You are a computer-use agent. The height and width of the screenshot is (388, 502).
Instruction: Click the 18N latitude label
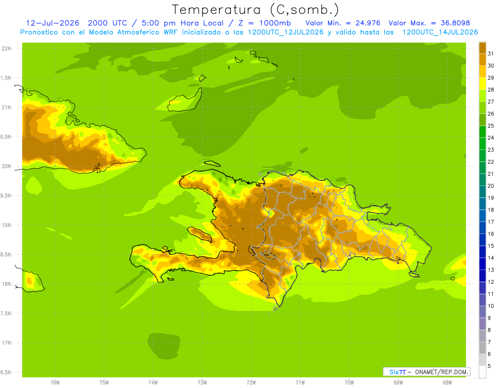point(6,284)
